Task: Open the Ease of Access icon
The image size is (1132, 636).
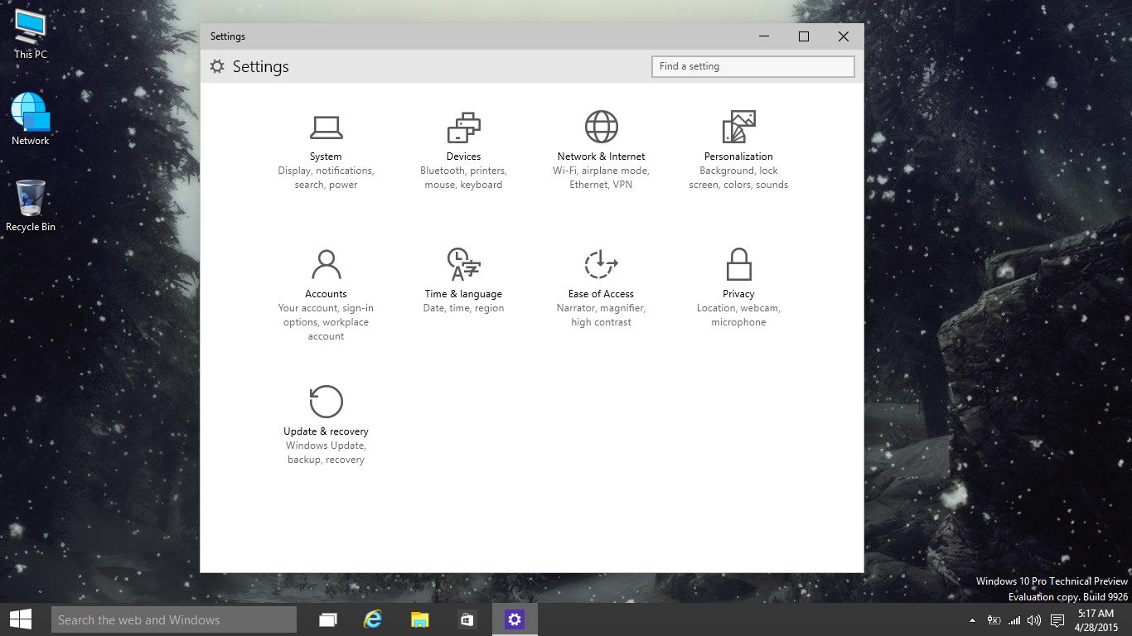Action: click(601, 264)
